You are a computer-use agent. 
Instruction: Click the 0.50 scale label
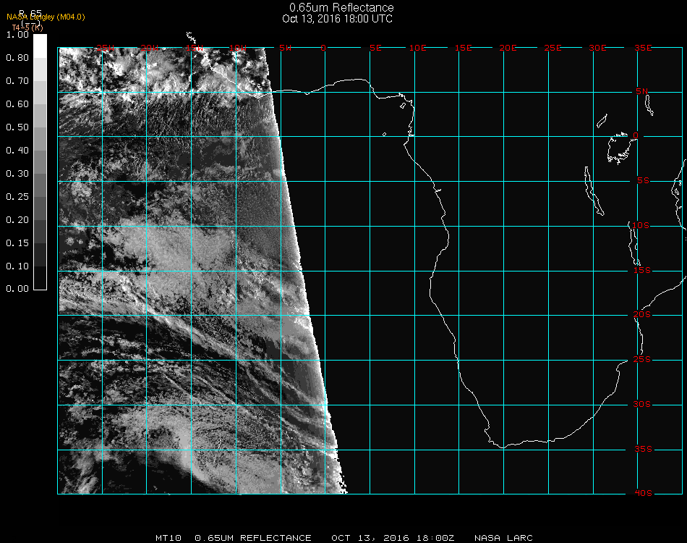[17, 127]
